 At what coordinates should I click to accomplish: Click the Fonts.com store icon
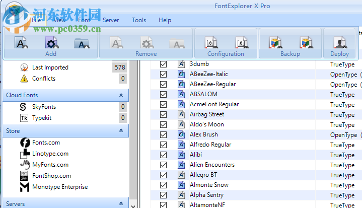click(25, 143)
